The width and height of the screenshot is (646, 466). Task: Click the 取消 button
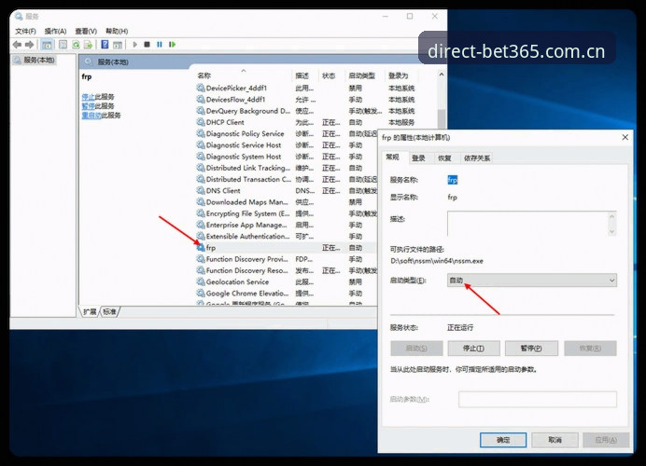click(x=555, y=440)
